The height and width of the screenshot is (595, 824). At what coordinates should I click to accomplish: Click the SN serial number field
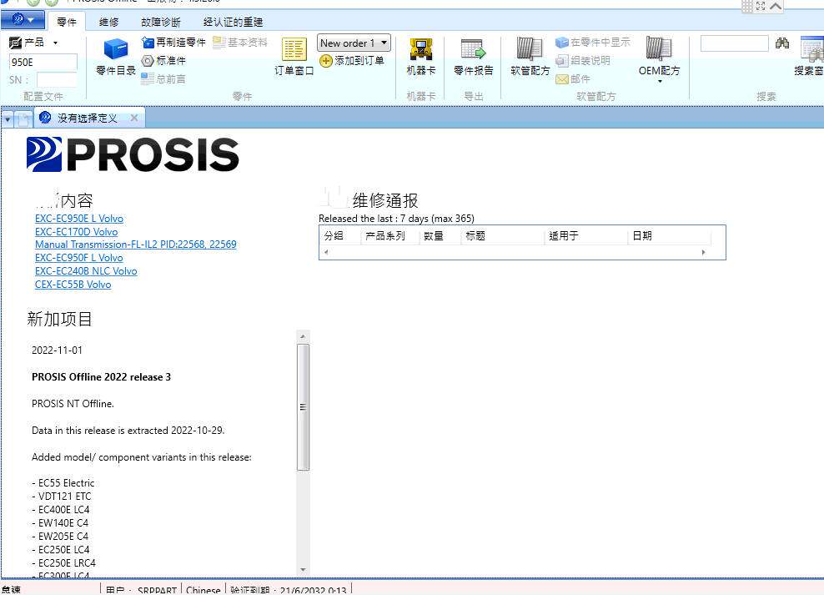pyautogui.click(x=57, y=80)
